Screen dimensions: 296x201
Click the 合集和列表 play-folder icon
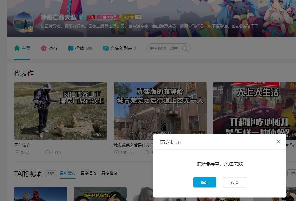[x=106, y=48]
